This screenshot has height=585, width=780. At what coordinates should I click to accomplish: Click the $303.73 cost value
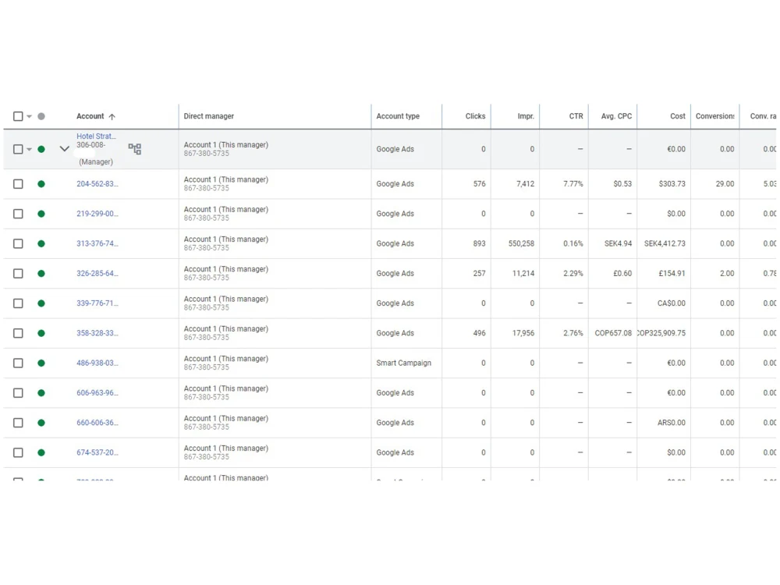pos(672,184)
